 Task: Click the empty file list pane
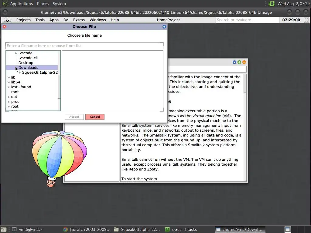point(113,81)
